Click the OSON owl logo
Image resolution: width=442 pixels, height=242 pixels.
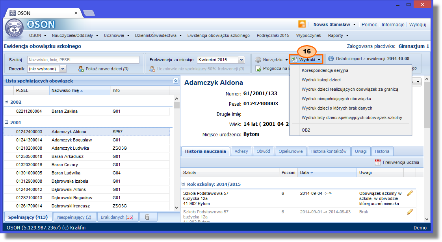tap(14, 29)
